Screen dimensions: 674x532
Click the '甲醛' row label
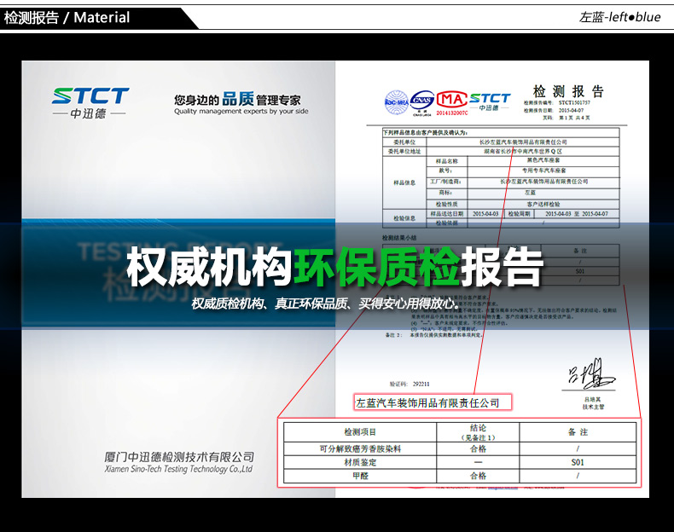click(360, 476)
